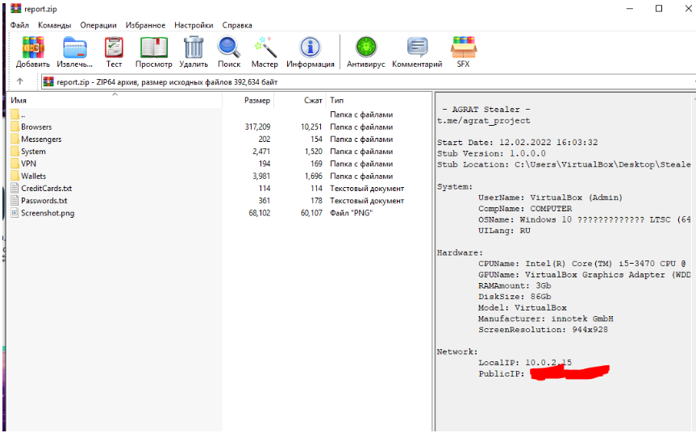Show archive Информация icon

tap(310, 48)
